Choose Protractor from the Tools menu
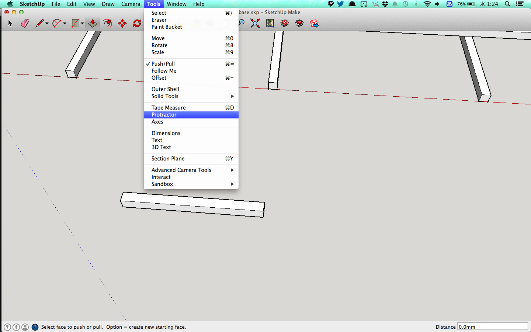Image resolution: width=531 pixels, height=332 pixels. (x=164, y=115)
